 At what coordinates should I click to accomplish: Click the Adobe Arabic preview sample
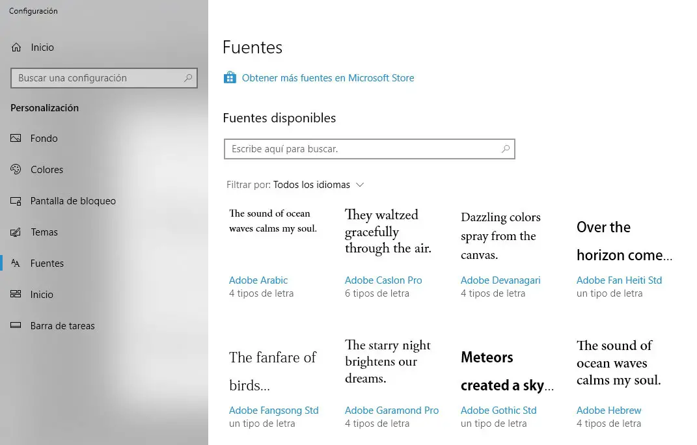pos(273,221)
